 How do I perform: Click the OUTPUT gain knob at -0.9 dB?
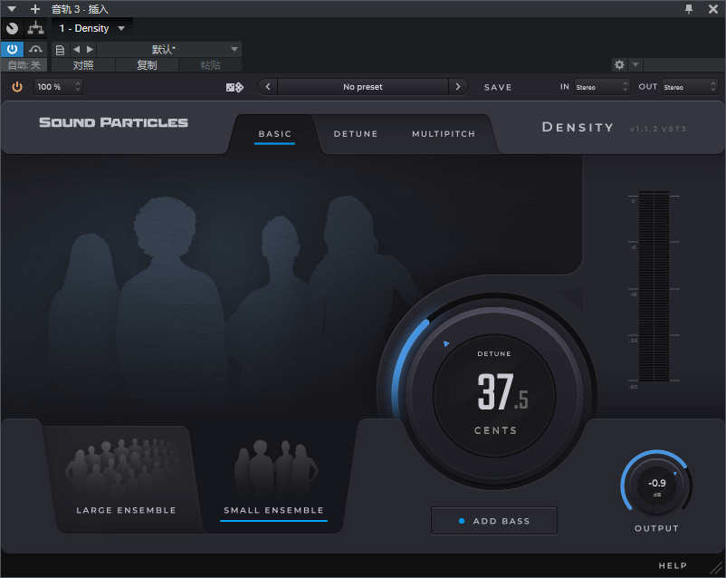[656, 486]
